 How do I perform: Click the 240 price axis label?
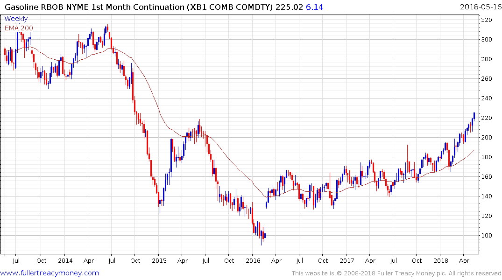(x=487, y=98)
